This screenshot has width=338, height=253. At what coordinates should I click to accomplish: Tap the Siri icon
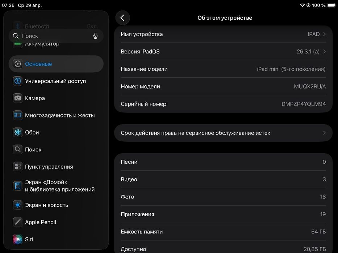[17, 239]
